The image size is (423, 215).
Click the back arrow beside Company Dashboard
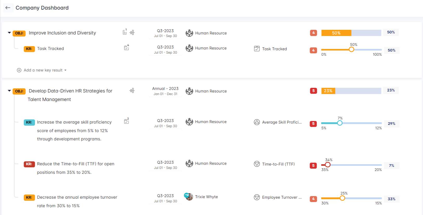(8, 8)
